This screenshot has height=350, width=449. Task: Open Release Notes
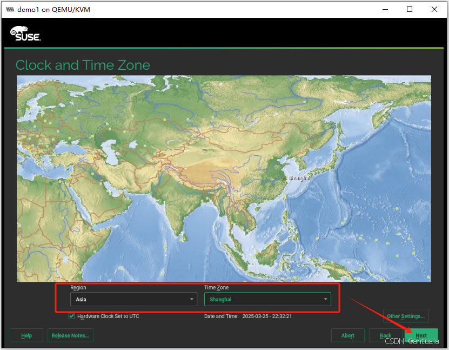(70, 335)
